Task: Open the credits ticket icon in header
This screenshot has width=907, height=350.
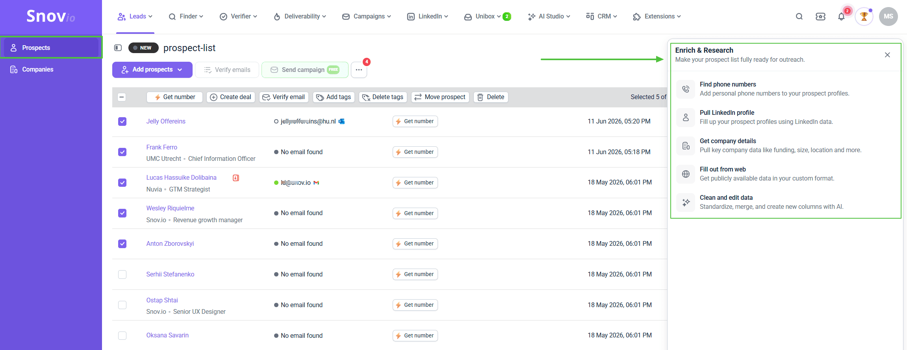Action: pyautogui.click(x=820, y=17)
